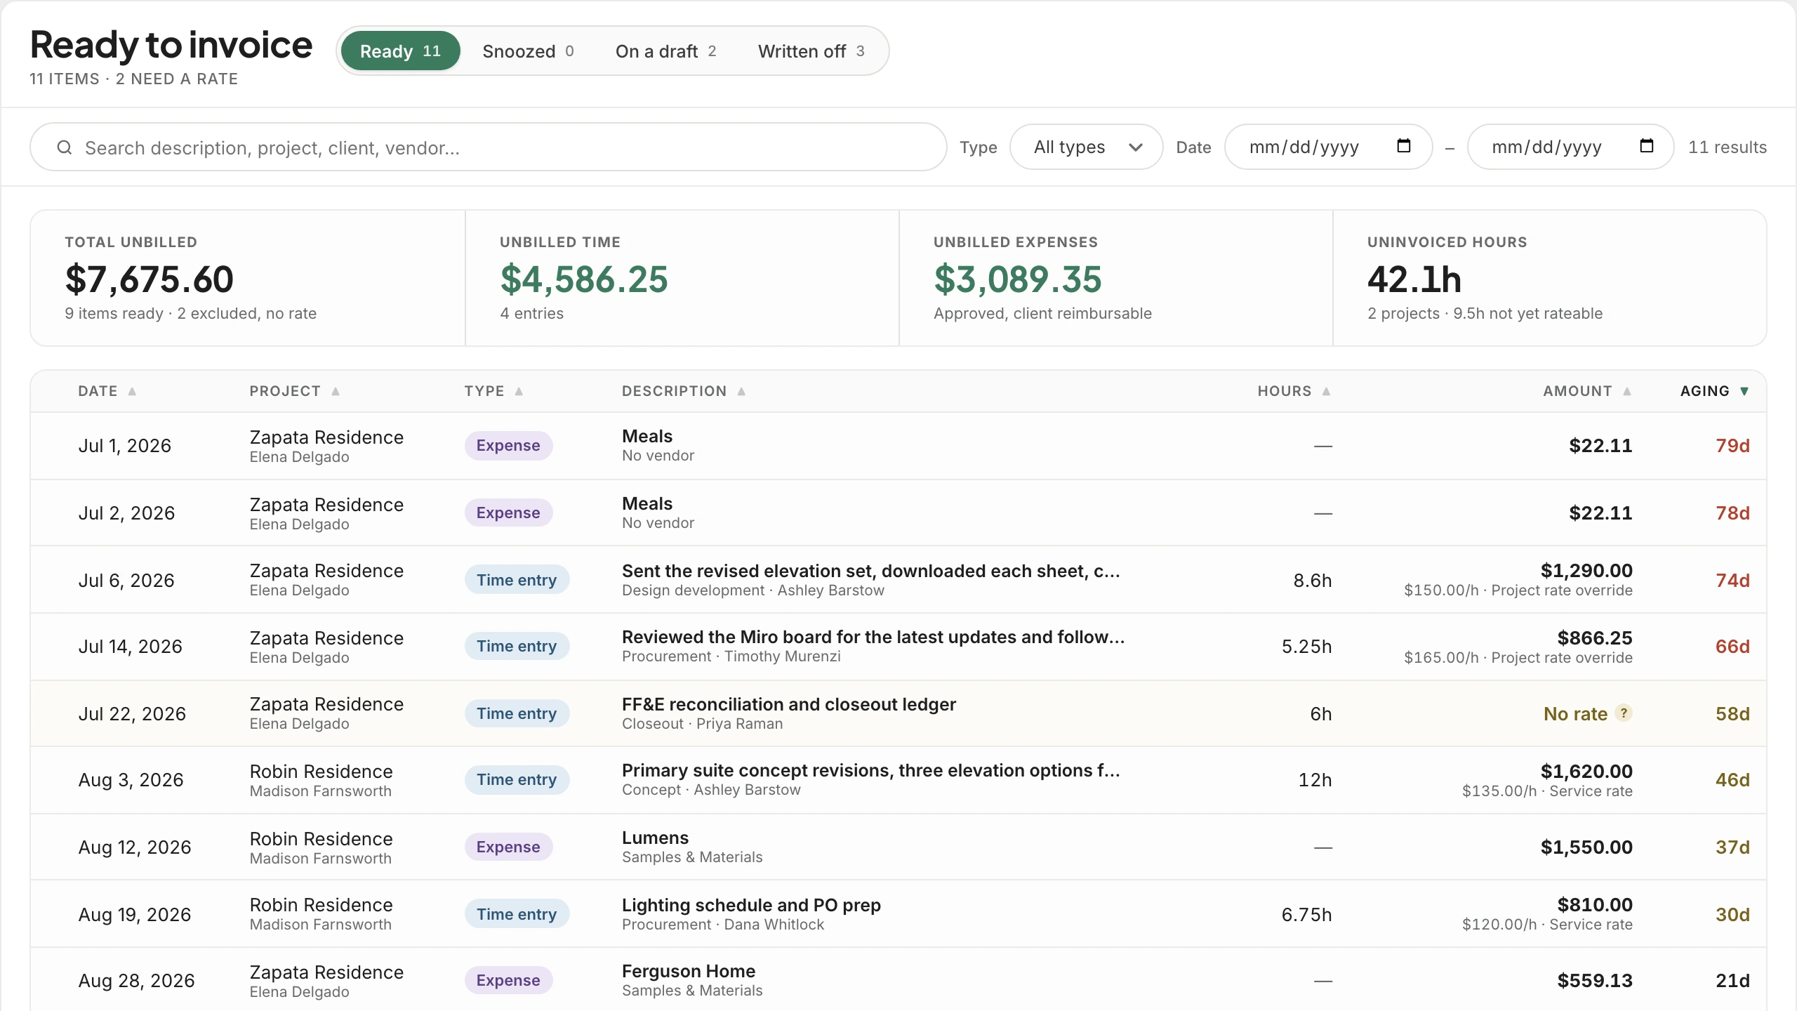
Task: Click the 79d aging value
Action: pyautogui.click(x=1732, y=446)
